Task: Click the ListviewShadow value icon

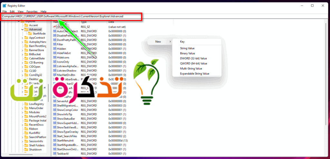Action: click(55, 71)
